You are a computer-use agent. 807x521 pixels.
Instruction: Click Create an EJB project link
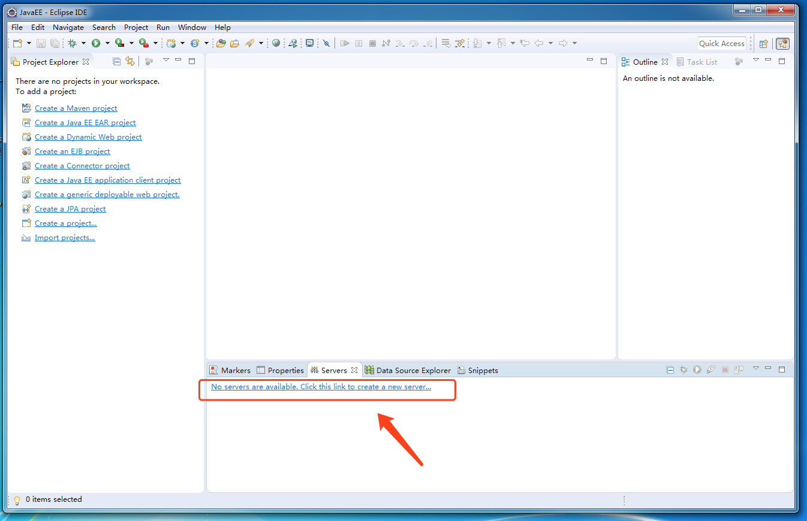pos(73,152)
